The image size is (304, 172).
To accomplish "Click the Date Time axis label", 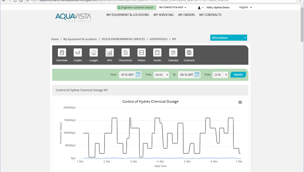I will pos(161,166).
